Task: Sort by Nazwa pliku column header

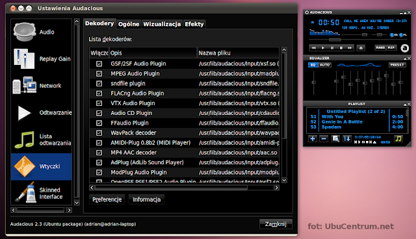Action: tap(239, 53)
